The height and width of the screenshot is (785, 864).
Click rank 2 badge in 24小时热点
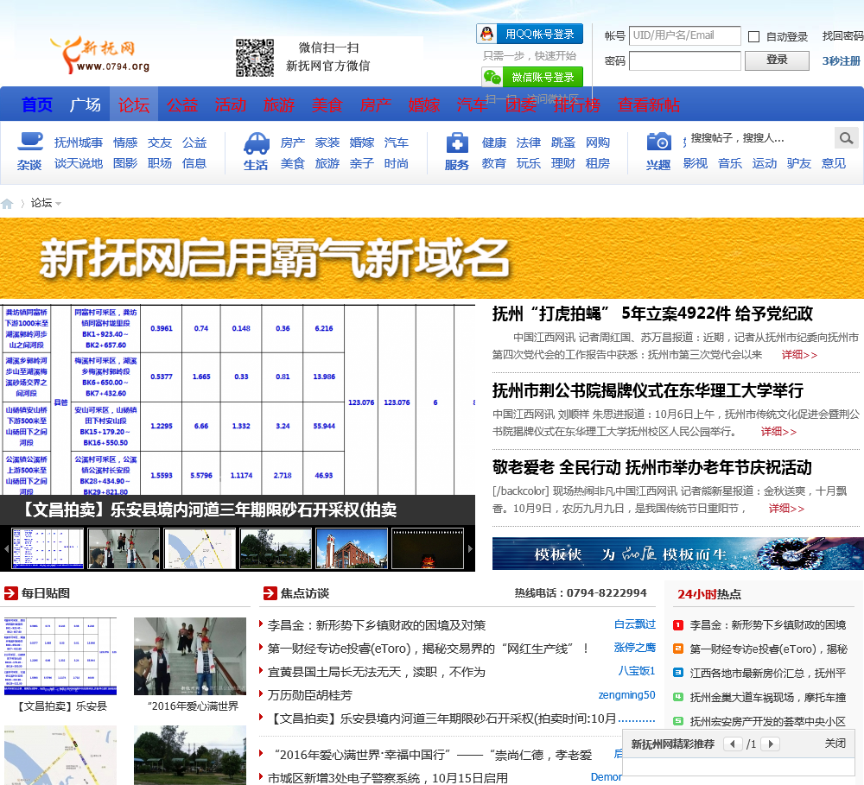[x=678, y=649]
